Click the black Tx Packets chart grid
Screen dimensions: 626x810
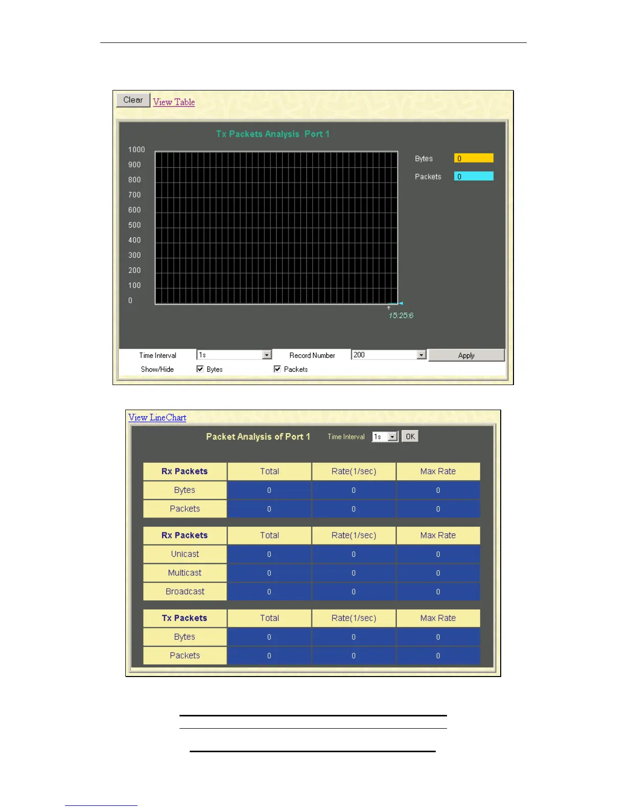276,228
